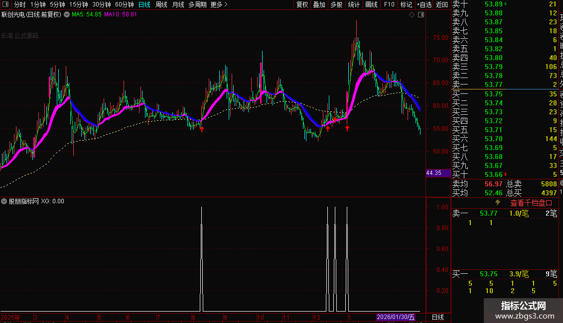Image resolution: width=563 pixels, height=323 pixels.
Task: Click 卖一 queue detail 1.0/笔 entry
Action: pos(519,213)
